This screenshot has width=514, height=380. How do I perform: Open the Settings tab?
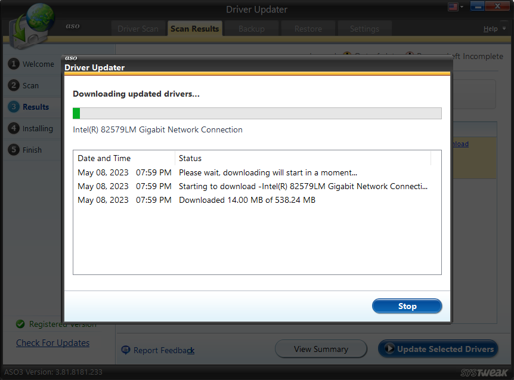click(364, 27)
